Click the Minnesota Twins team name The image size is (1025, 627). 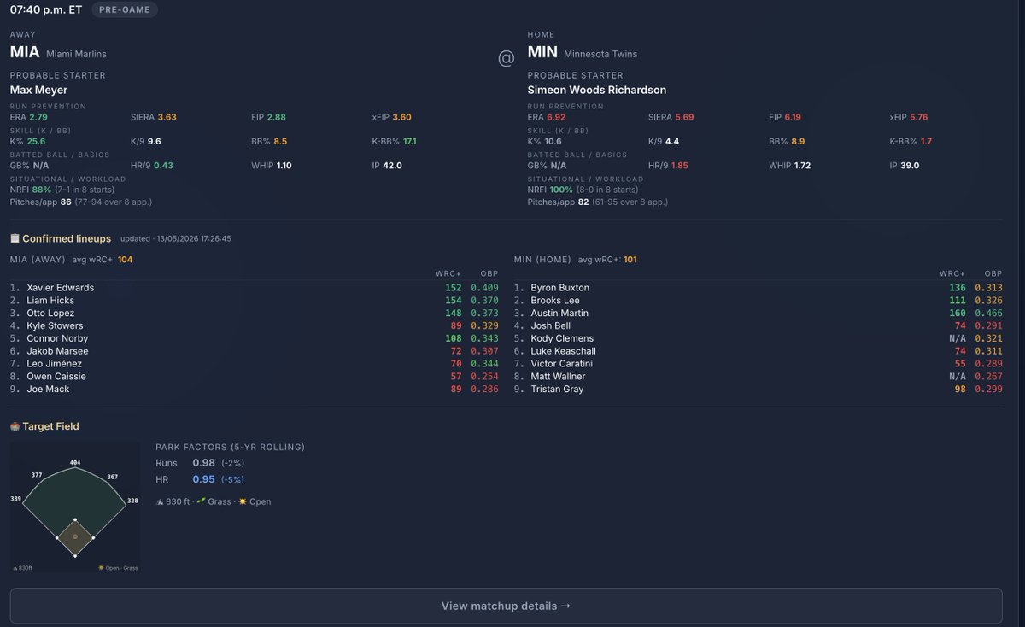coord(600,54)
